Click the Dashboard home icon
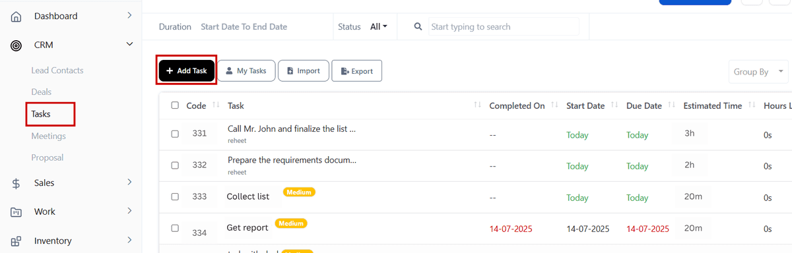Viewport: 792px width, 253px height. tap(16, 16)
